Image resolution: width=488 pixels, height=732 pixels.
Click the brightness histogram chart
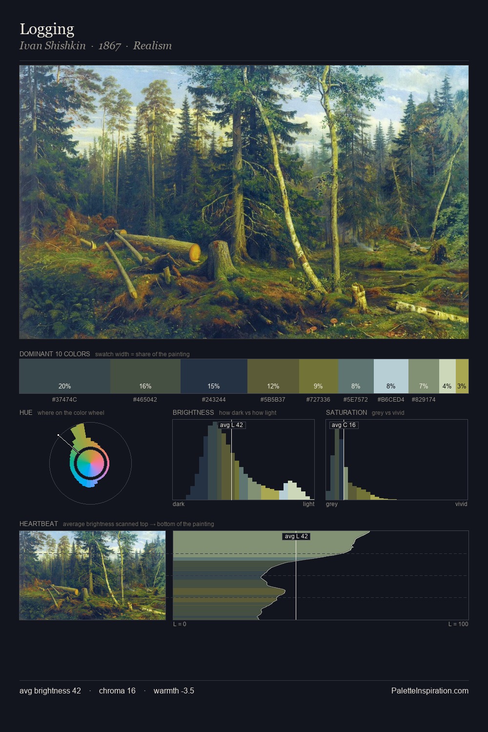click(244, 460)
